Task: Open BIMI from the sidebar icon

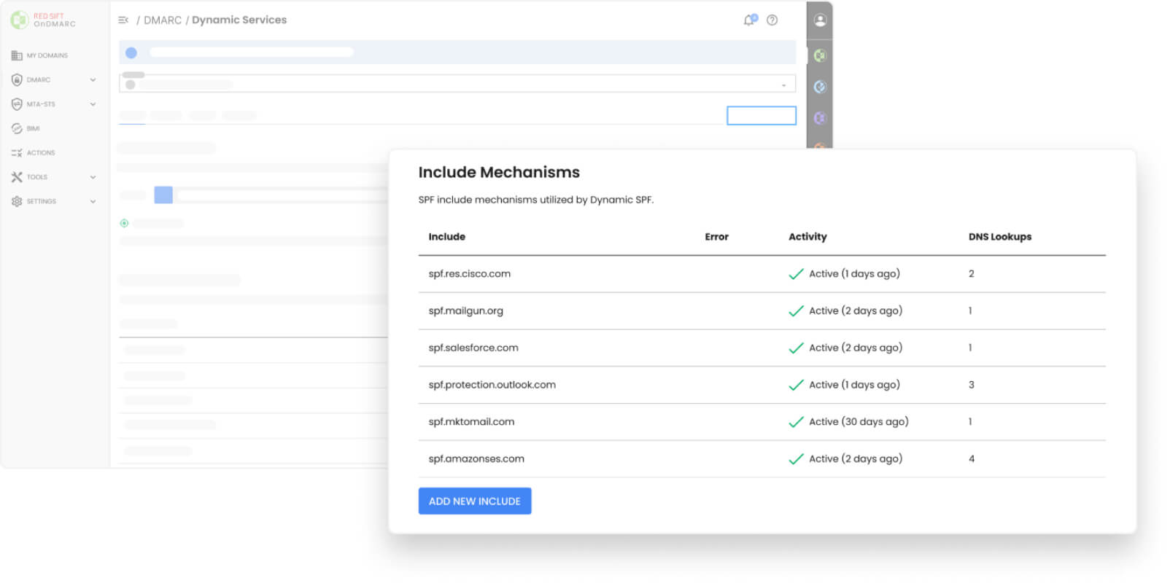Action: [x=17, y=128]
